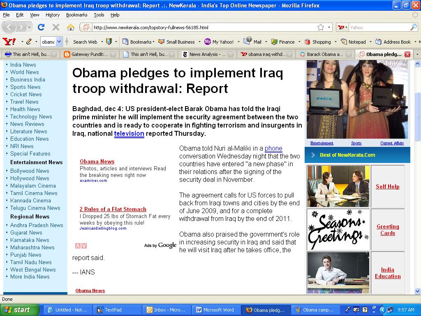Click the bookmark star in address bar
The width and height of the screenshot is (421, 316).
coord(321,28)
